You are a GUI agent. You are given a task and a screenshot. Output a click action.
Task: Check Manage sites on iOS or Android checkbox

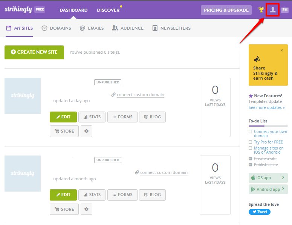pyautogui.click(x=251, y=148)
